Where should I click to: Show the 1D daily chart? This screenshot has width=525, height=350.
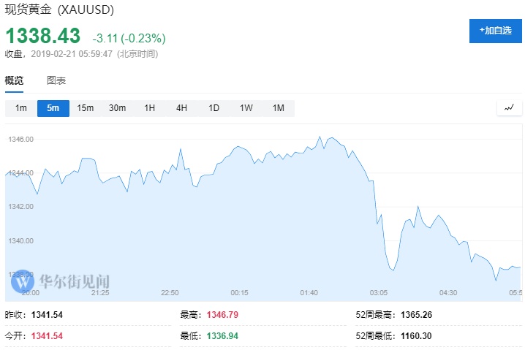(x=214, y=108)
